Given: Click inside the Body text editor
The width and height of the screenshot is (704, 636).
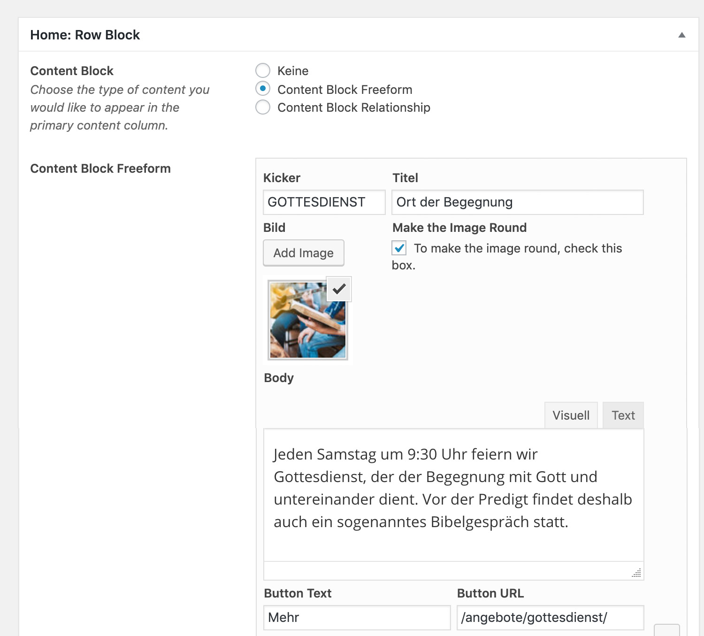Looking at the screenshot, I should pyautogui.click(x=453, y=493).
